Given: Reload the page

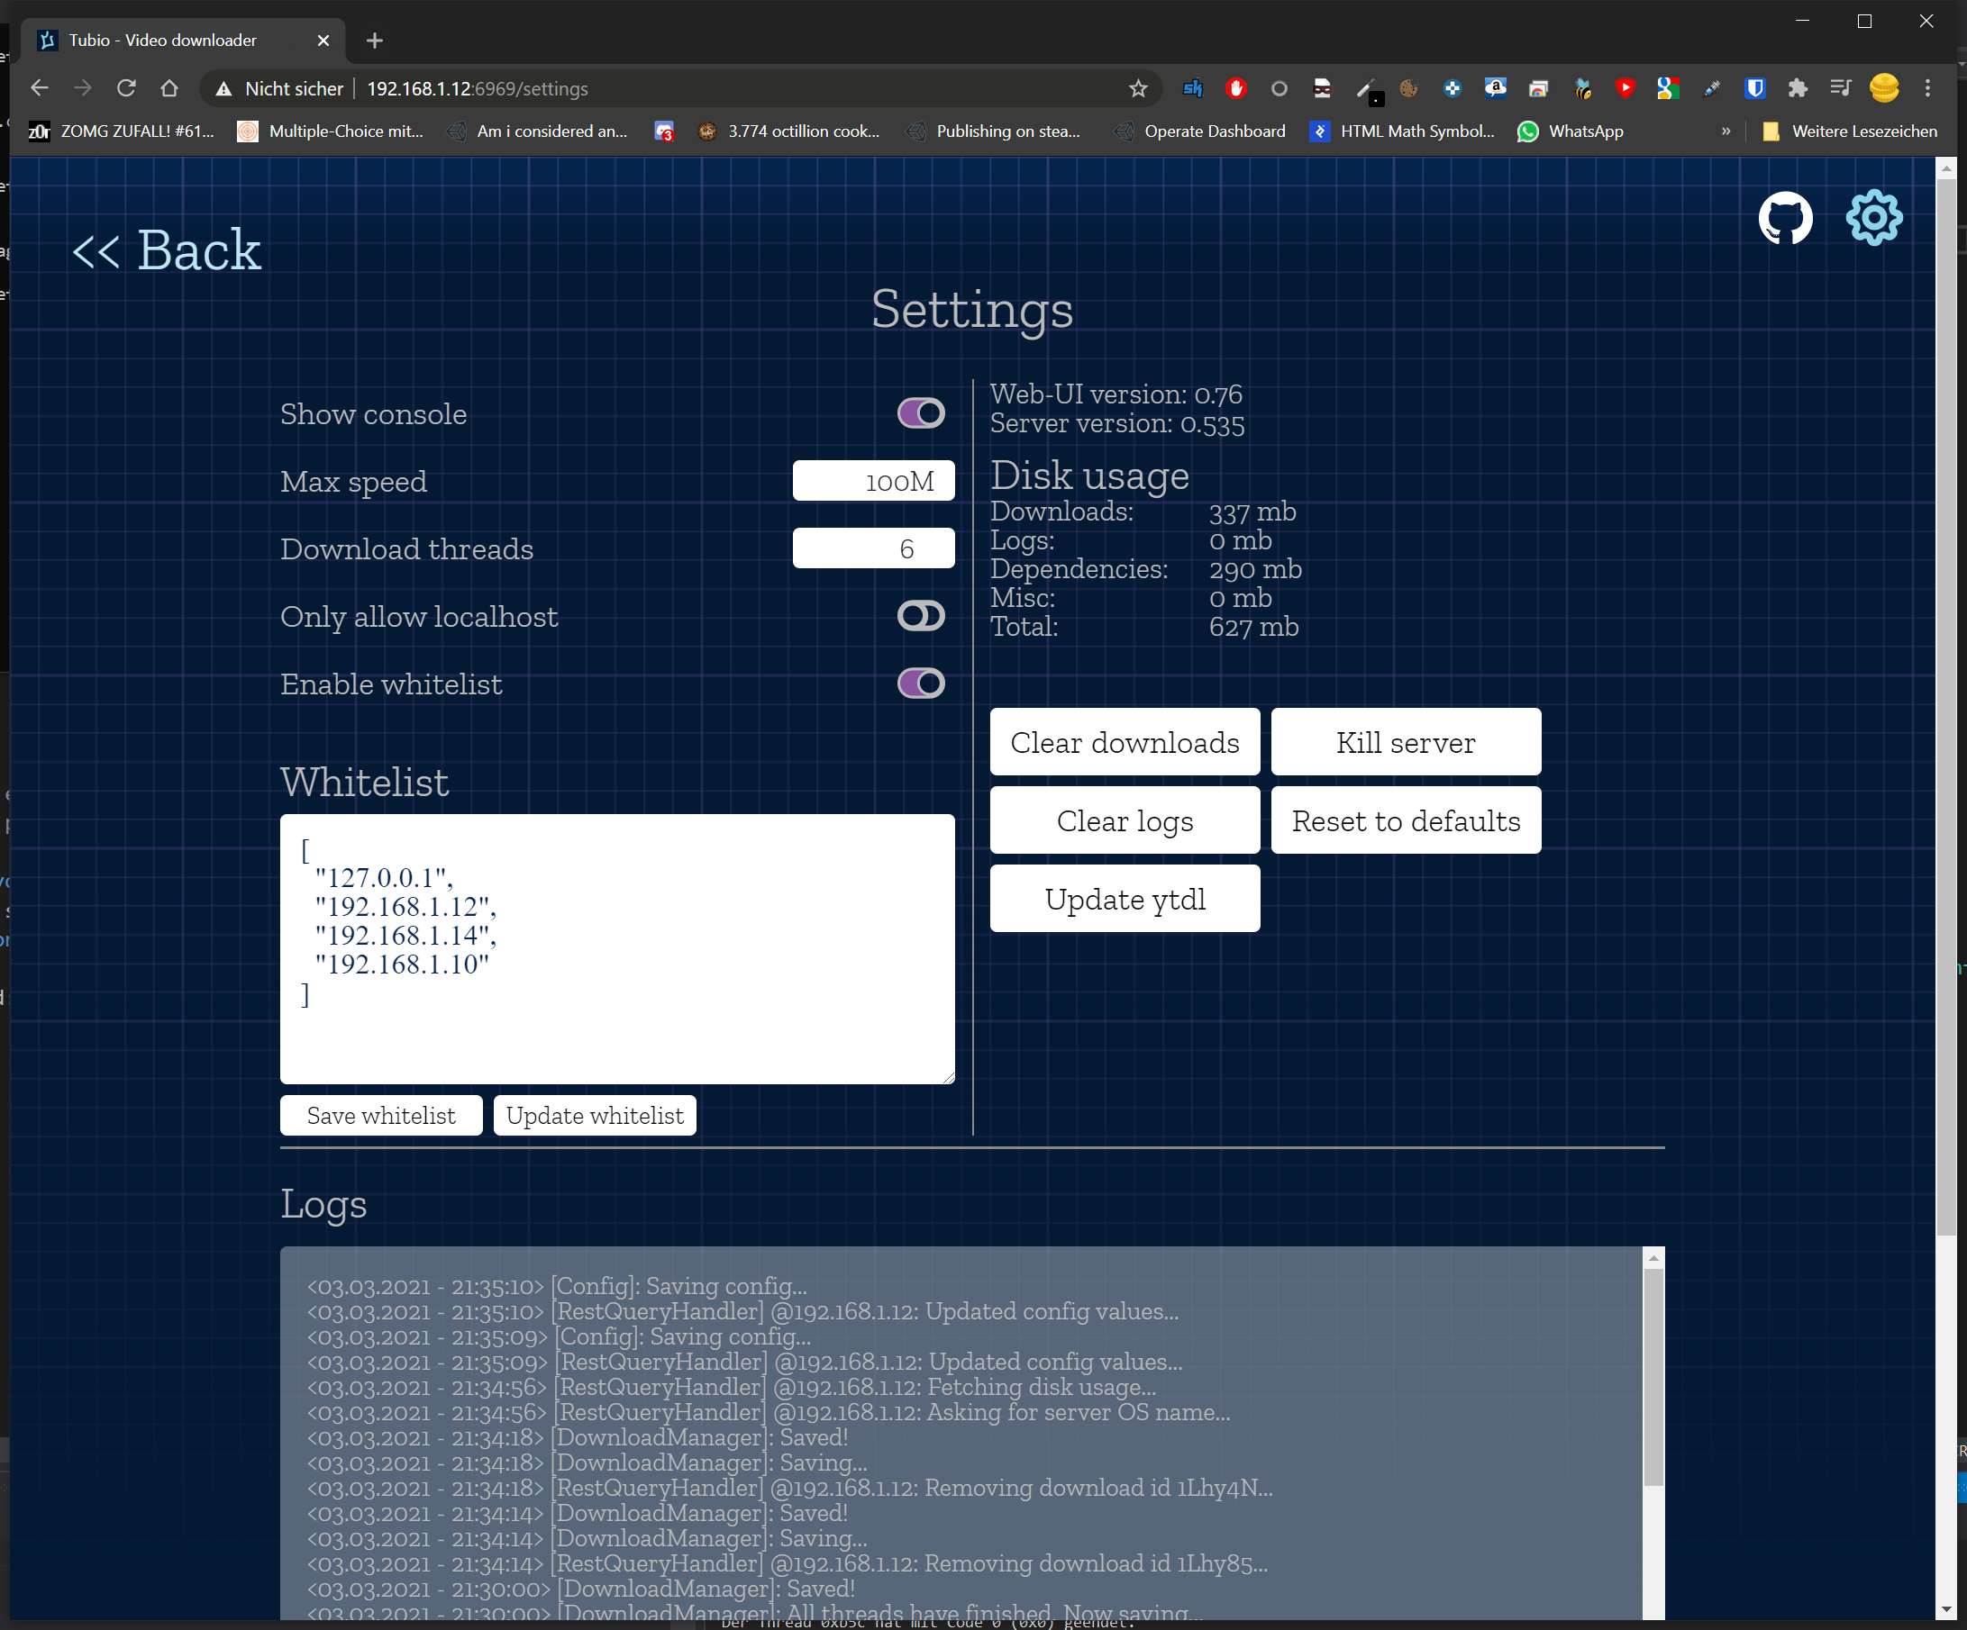Looking at the screenshot, I should (126, 89).
